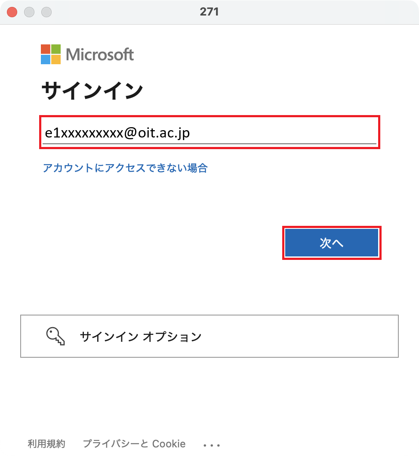
Task: Open the three-dot more options in footer
Action: [212, 444]
